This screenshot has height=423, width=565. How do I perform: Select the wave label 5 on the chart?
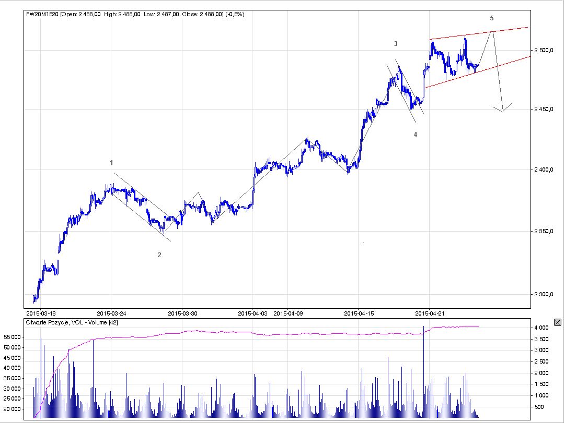coord(492,18)
